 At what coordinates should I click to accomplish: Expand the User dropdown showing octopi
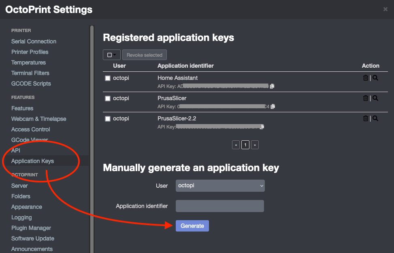[220, 186]
